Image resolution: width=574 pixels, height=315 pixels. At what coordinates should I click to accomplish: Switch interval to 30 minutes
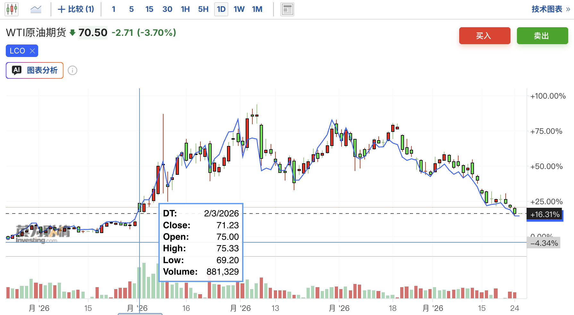(167, 9)
